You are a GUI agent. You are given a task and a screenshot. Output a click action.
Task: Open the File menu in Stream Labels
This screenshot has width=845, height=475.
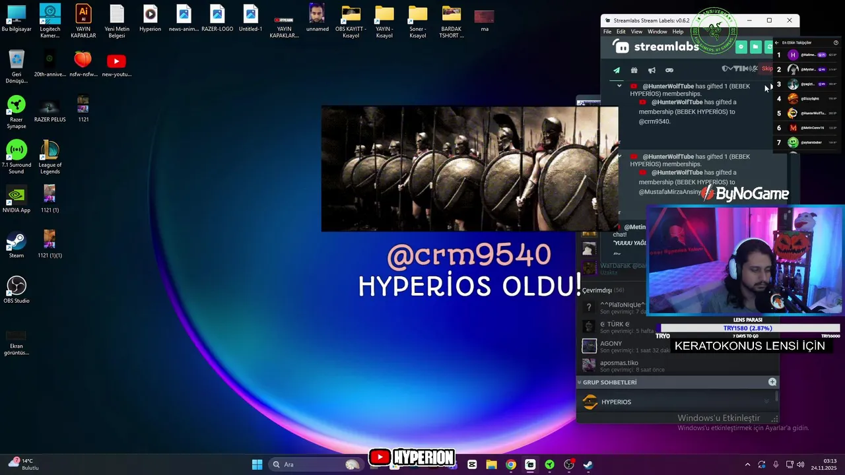pyautogui.click(x=607, y=32)
